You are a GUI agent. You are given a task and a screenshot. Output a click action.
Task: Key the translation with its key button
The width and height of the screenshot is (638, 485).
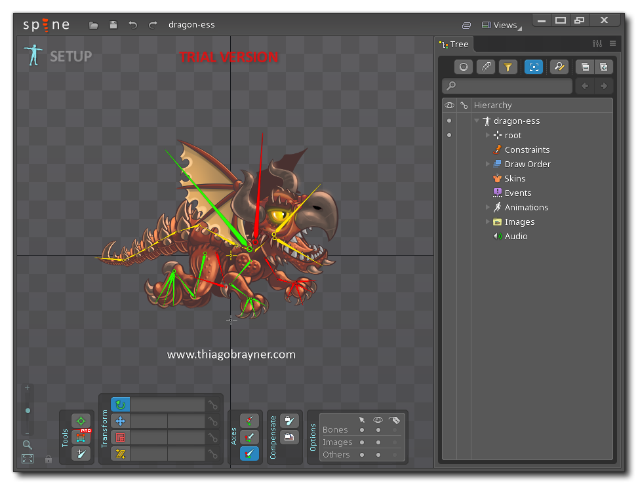click(x=213, y=421)
